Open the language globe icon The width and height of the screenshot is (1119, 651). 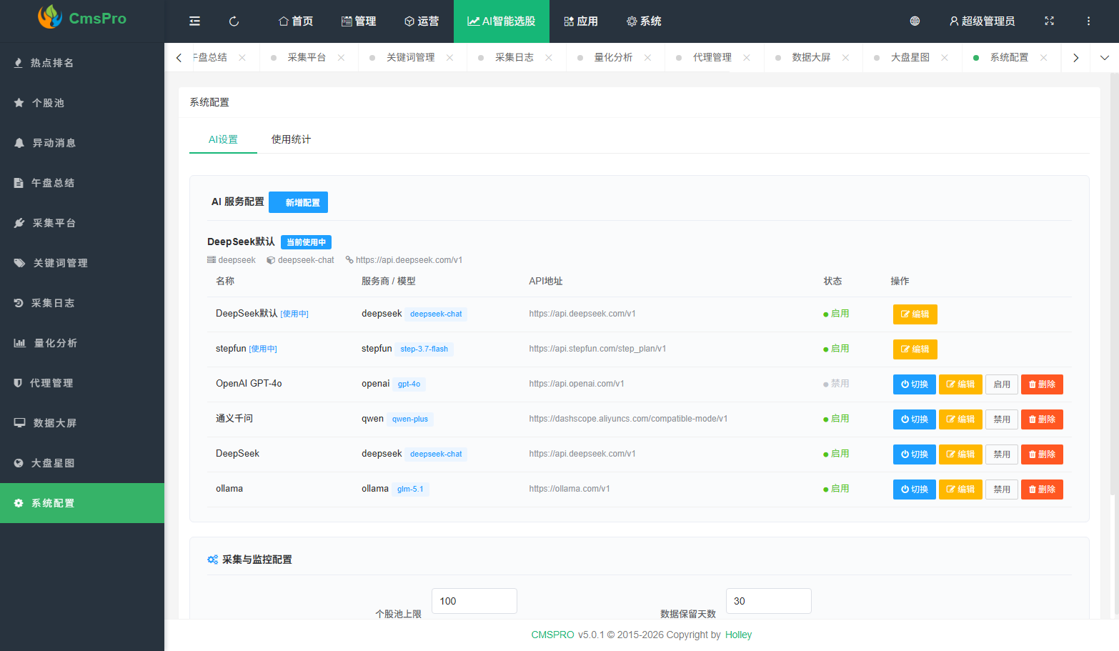tap(915, 21)
